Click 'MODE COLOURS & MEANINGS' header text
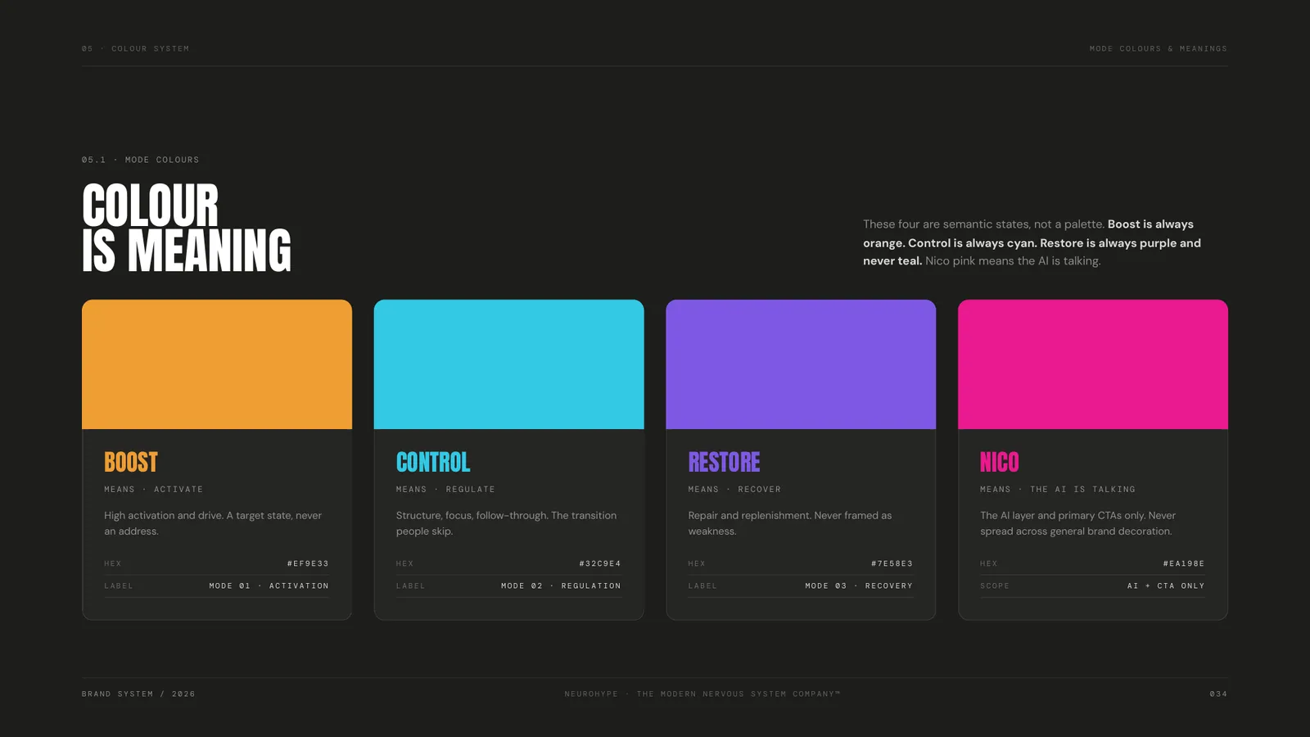 (1159, 48)
